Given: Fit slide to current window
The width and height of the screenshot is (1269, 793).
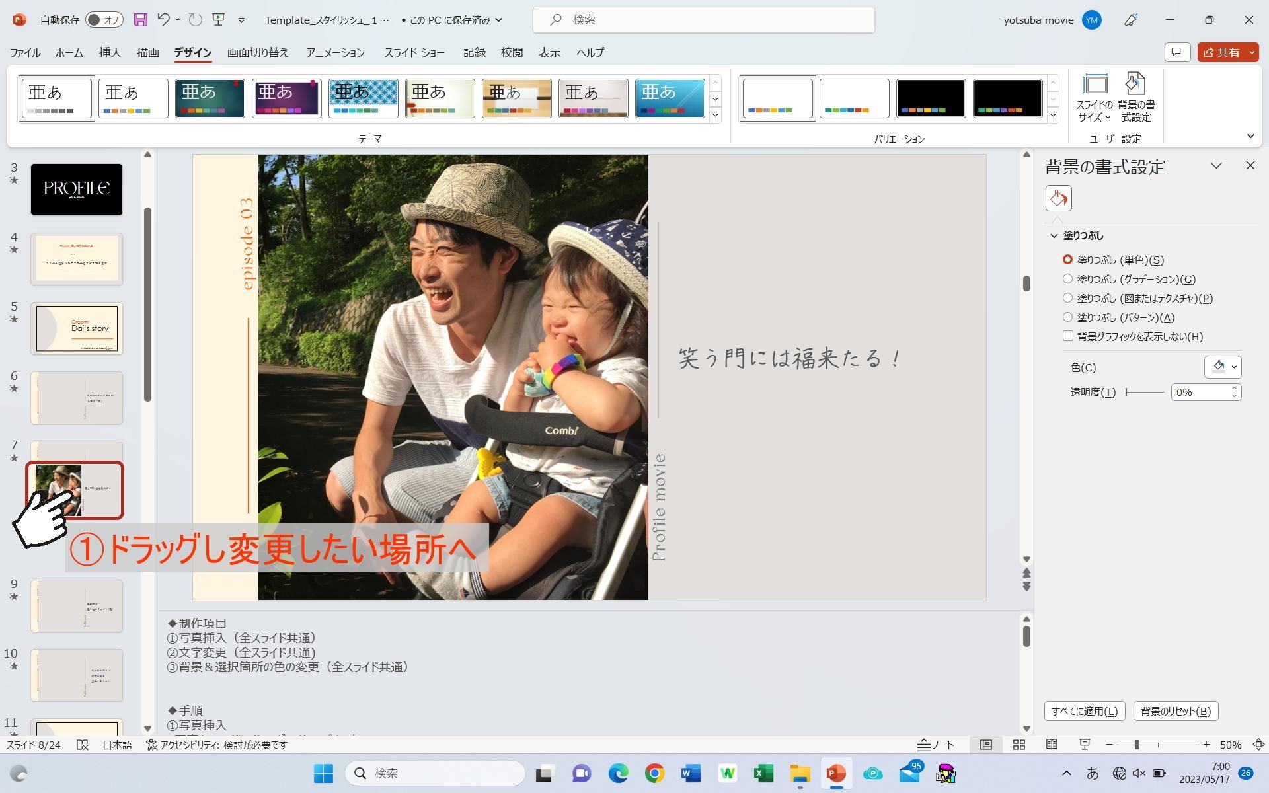Looking at the screenshot, I should [1258, 745].
